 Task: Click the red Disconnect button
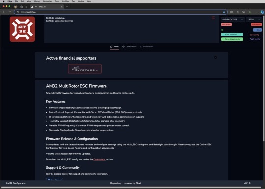256,24
